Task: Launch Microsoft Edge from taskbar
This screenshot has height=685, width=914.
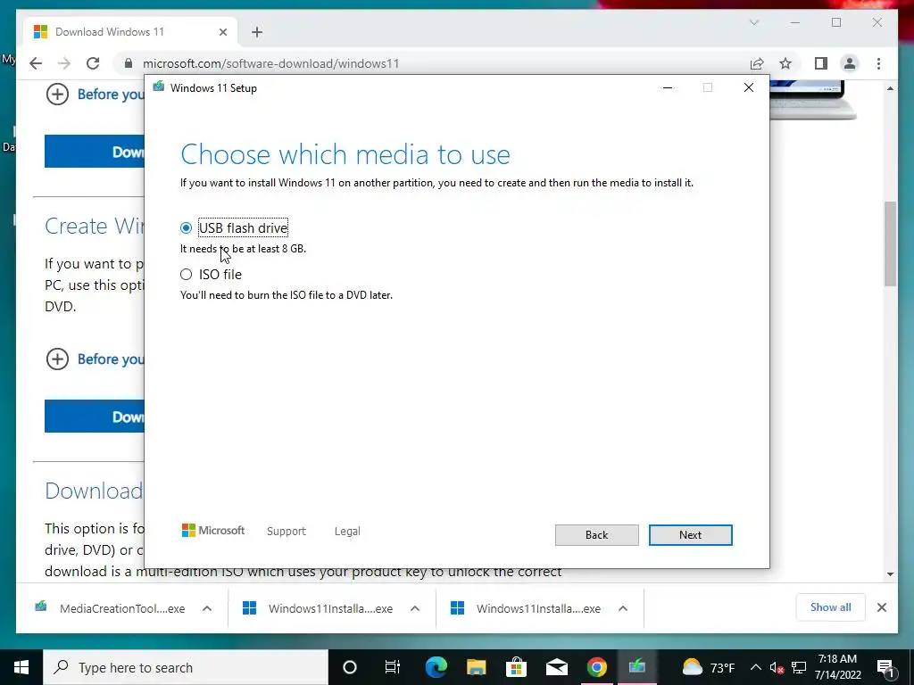Action: point(436,667)
